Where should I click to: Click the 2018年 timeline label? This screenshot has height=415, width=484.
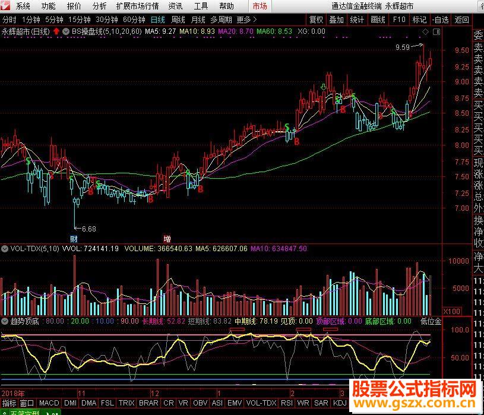(13, 394)
